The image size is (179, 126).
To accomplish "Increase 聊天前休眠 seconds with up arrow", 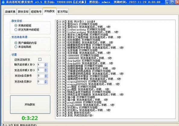I will coord(46,64).
